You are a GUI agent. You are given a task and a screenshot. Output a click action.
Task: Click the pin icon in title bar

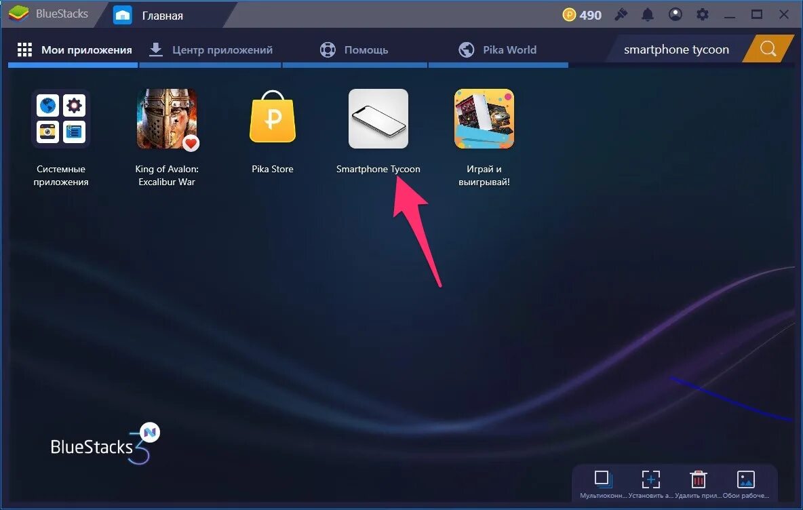click(621, 14)
